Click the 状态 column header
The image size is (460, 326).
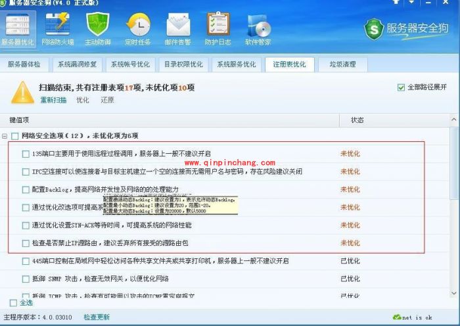click(x=357, y=120)
